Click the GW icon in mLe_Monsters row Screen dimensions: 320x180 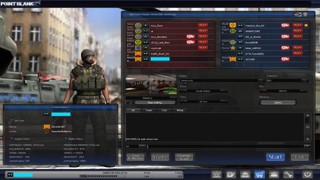pyautogui.click(x=190, y=36)
